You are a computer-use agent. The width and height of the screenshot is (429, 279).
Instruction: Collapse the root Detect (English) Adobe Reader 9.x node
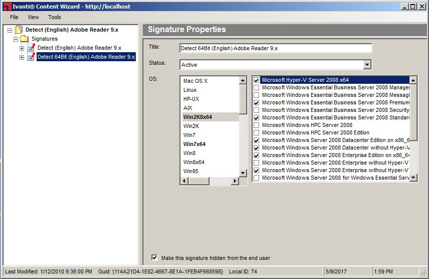pos(10,30)
